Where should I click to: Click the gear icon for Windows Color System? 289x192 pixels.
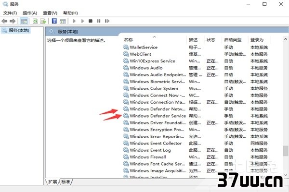[126, 88]
